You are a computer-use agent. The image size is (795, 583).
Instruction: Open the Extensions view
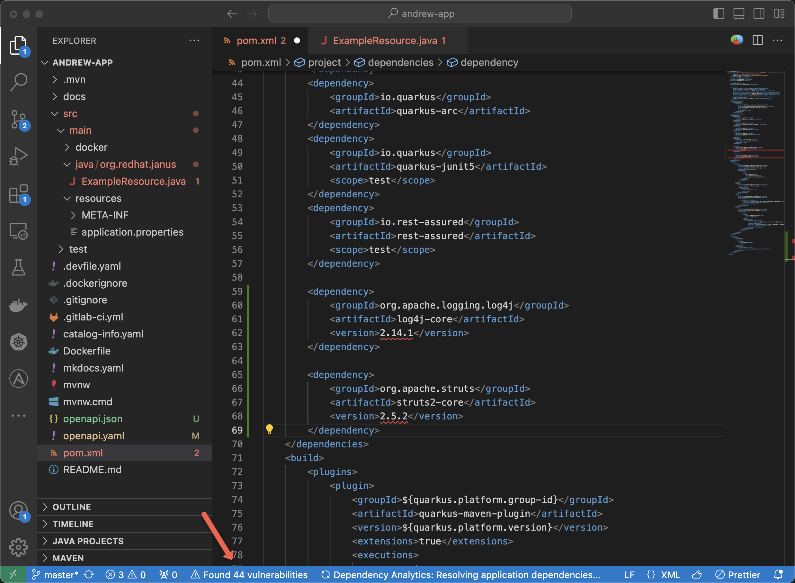(x=18, y=193)
